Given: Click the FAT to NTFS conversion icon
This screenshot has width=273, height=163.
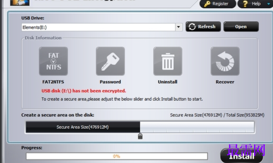Looking at the screenshot, I should [x=53, y=61].
